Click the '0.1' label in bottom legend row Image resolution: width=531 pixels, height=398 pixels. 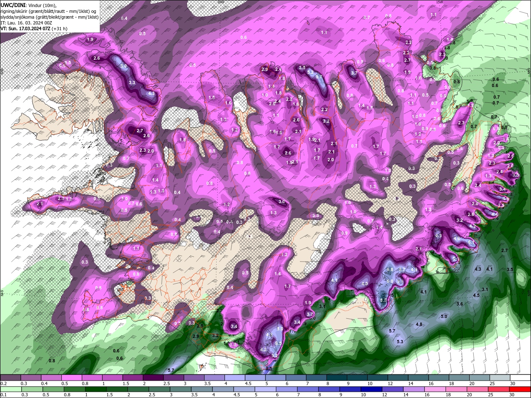pos(3,395)
